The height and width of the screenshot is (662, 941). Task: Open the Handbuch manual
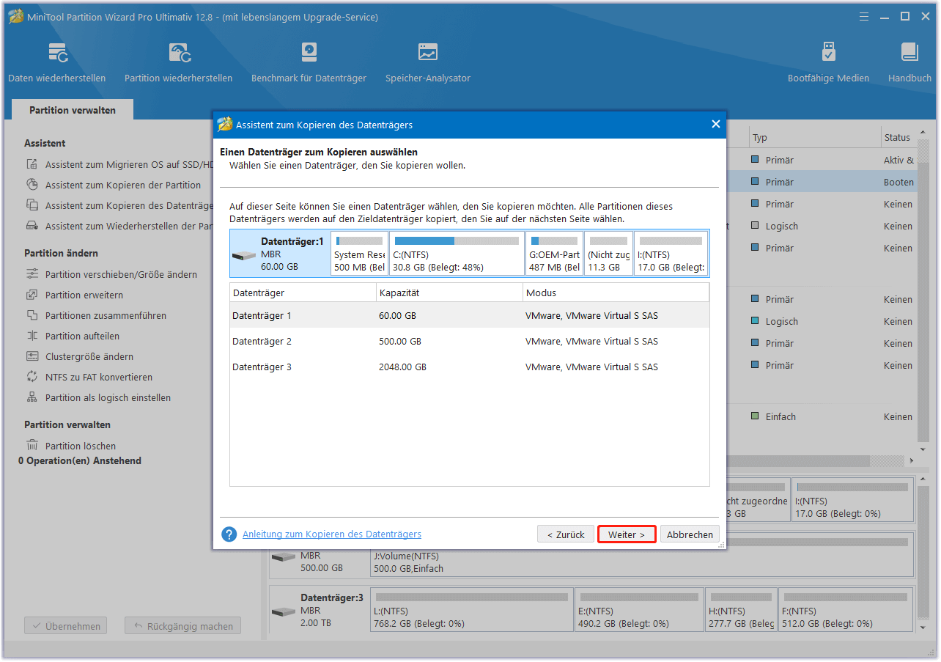pos(909,62)
